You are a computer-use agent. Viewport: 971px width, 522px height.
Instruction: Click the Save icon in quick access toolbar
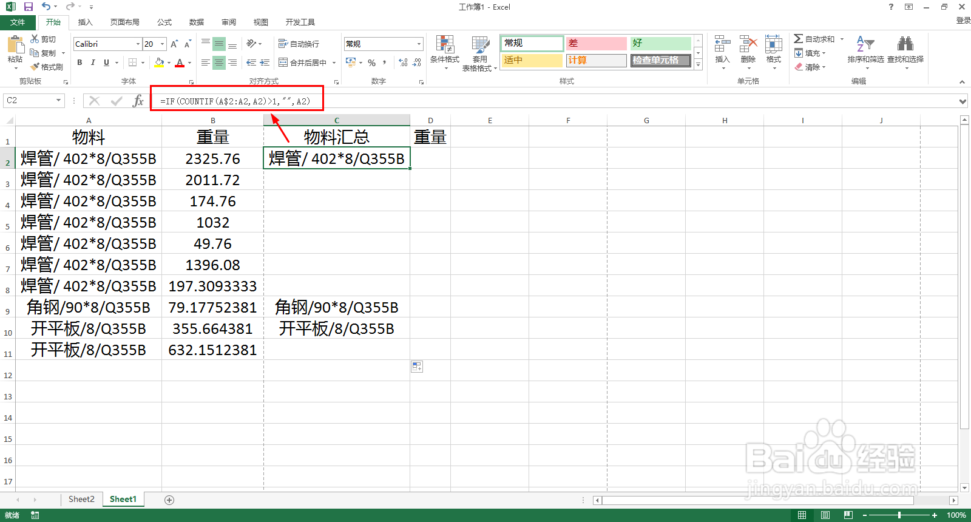click(x=29, y=7)
